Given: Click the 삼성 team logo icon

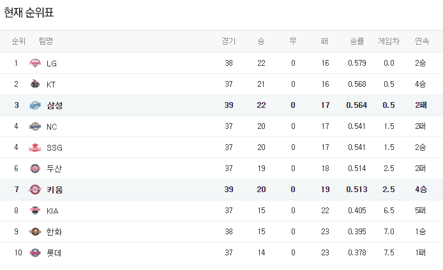Looking at the screenshot, I should pos(35,105).
